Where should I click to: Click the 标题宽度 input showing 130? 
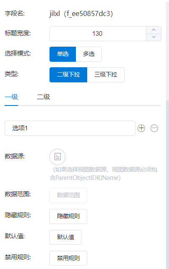[98, 34]
